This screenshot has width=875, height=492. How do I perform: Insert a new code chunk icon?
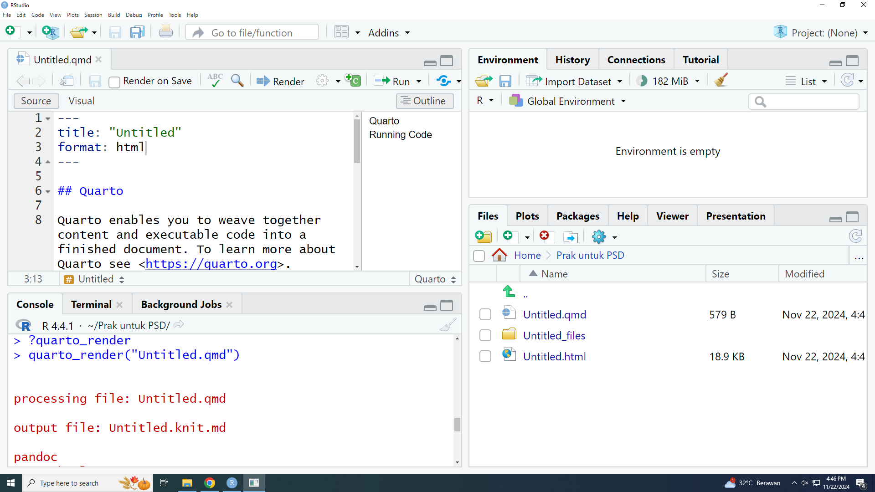tap(353, 81)
